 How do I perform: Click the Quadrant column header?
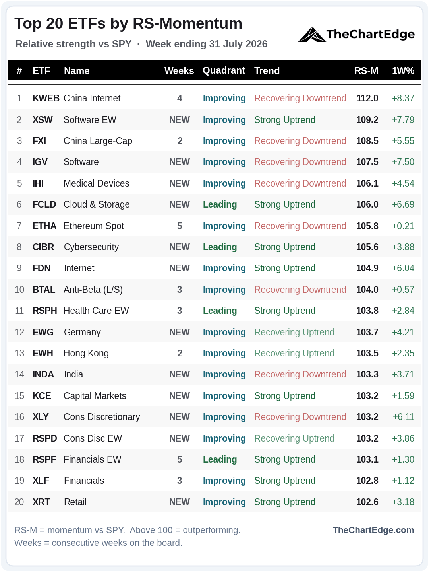click(224, 71)
